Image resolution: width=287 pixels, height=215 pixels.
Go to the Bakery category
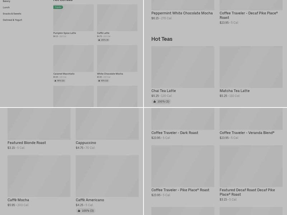pos(6,1)
